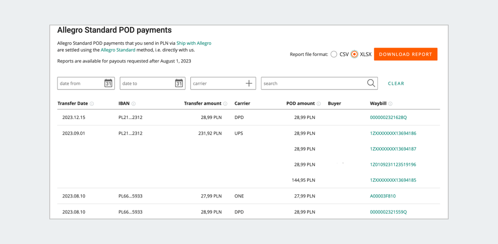Open the Ship with Allegro link
This screenshot has width=498, height=244.
click(x=194, y=43)
